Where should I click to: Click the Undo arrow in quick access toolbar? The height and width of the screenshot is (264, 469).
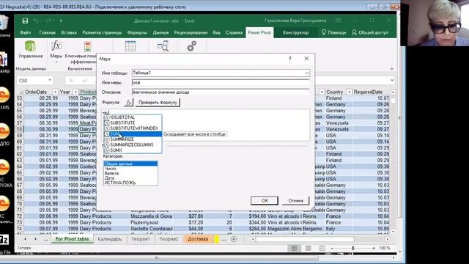36,21
